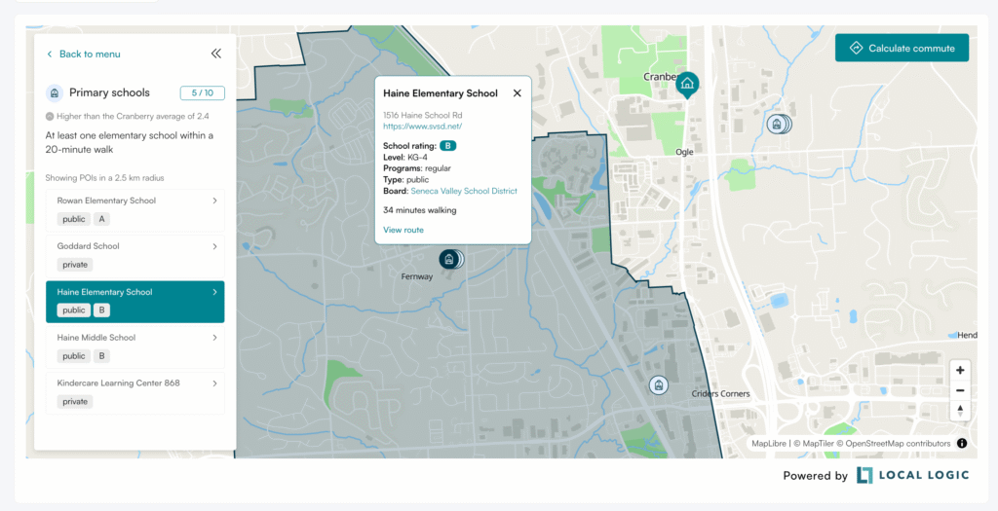
Task: Click 'private' tag under Goddard School
Action: [x=75, y=265]
